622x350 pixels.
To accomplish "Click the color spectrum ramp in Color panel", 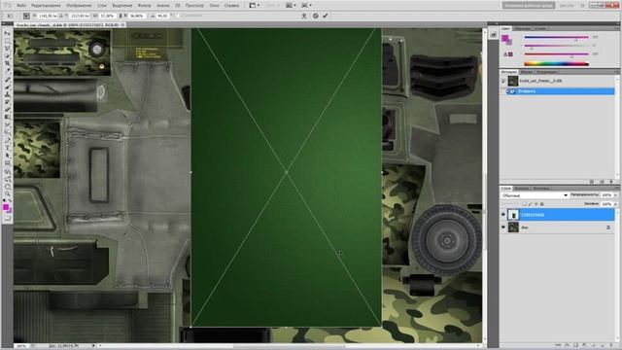I will (556, 63).
